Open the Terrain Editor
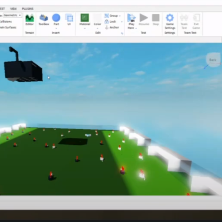This screenshot has width=222, height=222. (x=30, y=20)
